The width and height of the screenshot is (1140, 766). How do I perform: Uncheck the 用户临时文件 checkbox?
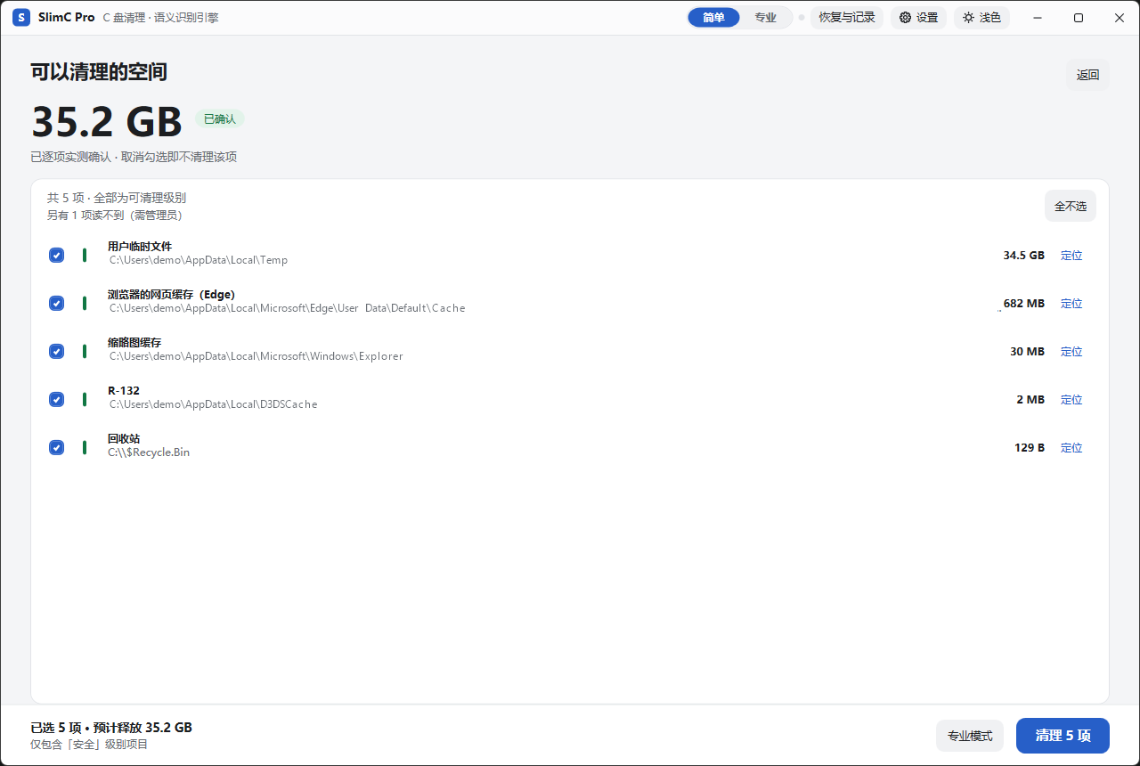click(56, 256)
